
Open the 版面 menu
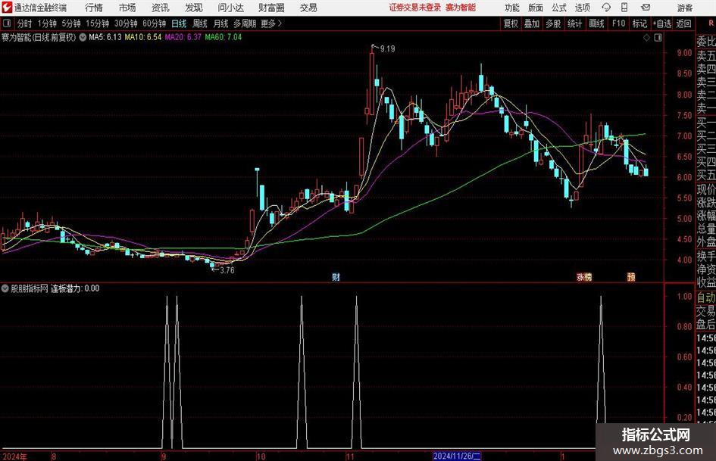pyautogui.click(x=535, y=8)
